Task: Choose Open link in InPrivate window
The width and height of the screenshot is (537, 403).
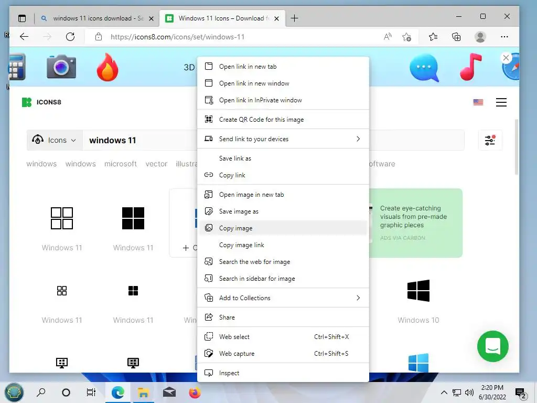Action: tap(283, 100)
